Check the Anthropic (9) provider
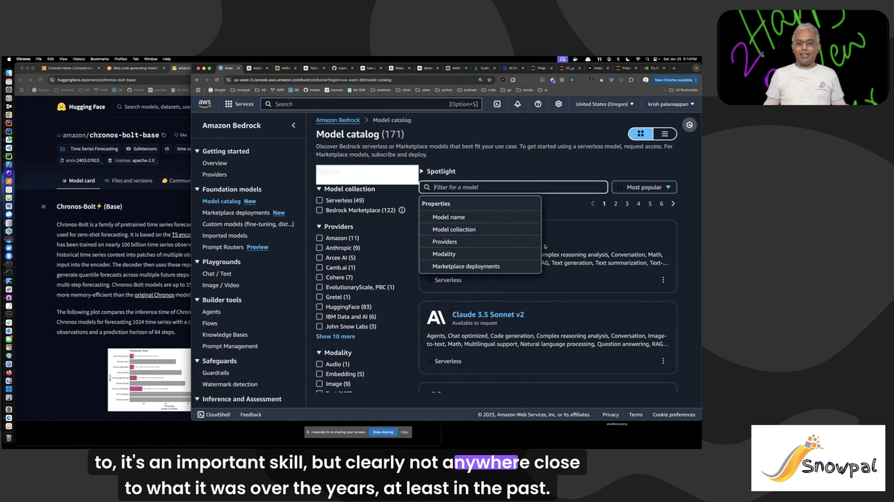Viewport: 894px width, 502px height. 319,248
